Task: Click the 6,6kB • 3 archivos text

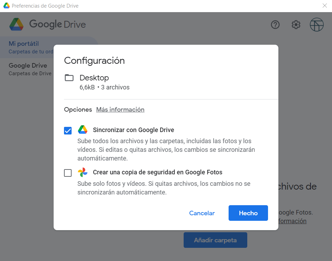Action: pos(104,87)
